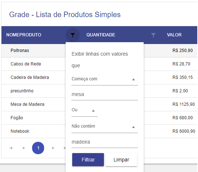Go to previous page arrow
198x172 pixels.
pos(23,148)
